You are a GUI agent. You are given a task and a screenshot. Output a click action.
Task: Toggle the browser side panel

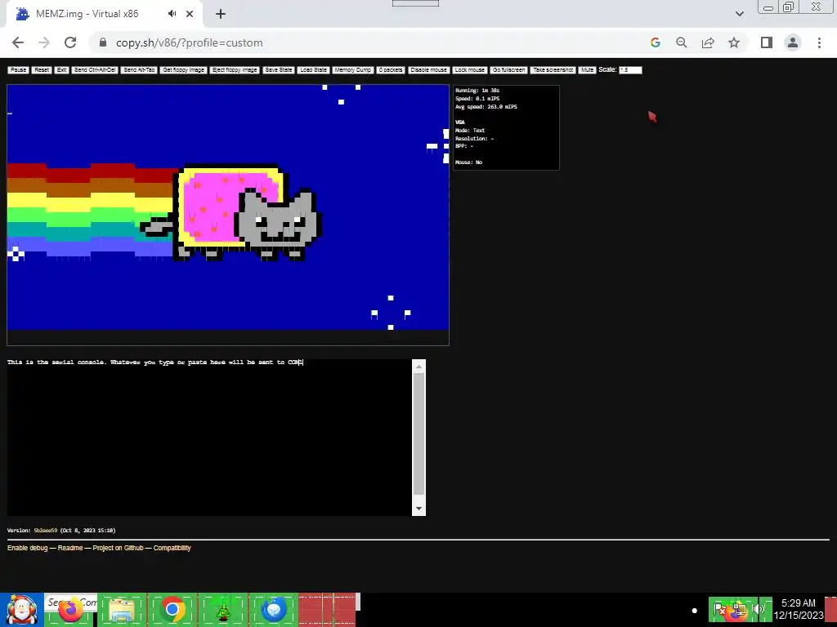pos(767,42)
